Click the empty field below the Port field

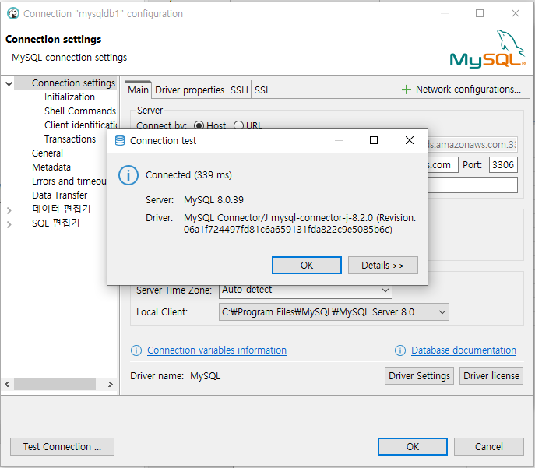pos(473,185)
